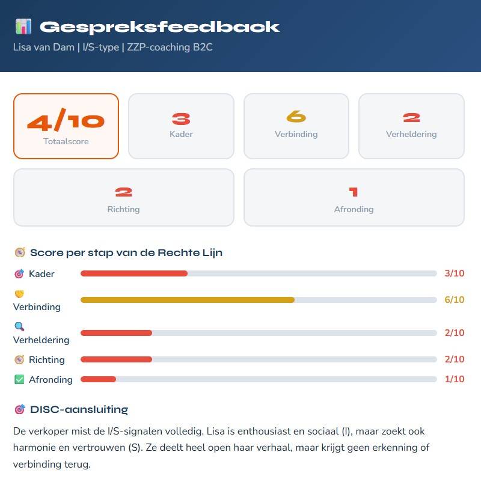Click the compass icon next to Score per stap
The width and height of the screenshot is (481, 482).
click(x=20, y=252)
